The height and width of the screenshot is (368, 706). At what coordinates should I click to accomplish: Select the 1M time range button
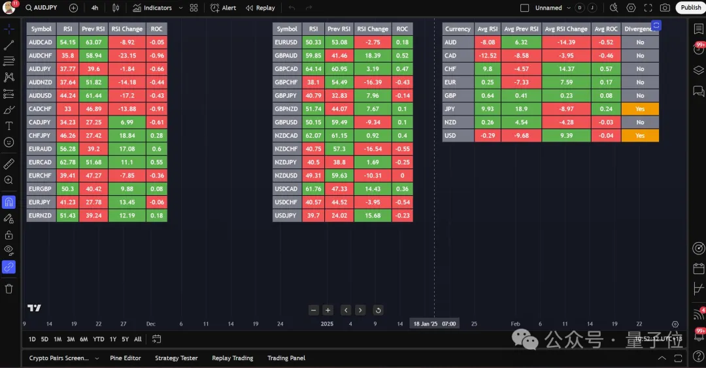point(58,339)
